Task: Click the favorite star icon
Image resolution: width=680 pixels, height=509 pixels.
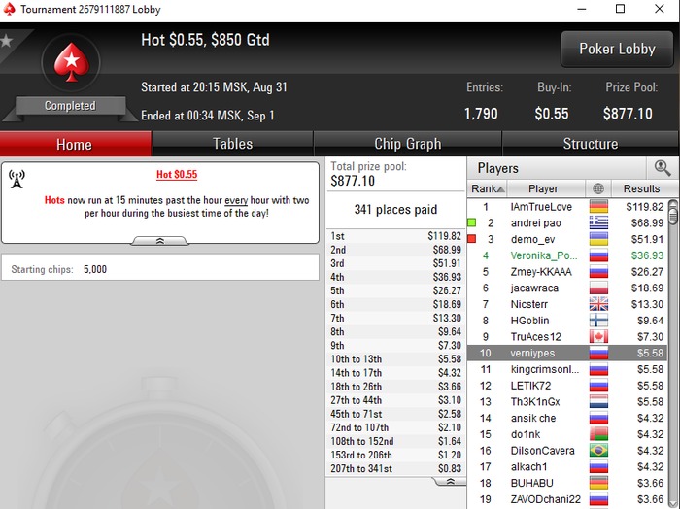Action: tap(7, 41)
